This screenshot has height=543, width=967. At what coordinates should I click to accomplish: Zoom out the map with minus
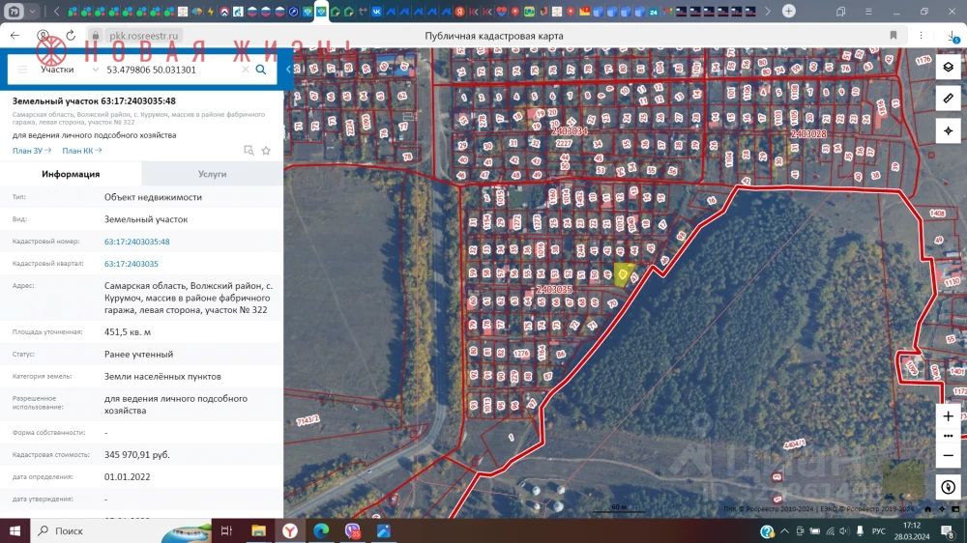(x=948, y=455)
